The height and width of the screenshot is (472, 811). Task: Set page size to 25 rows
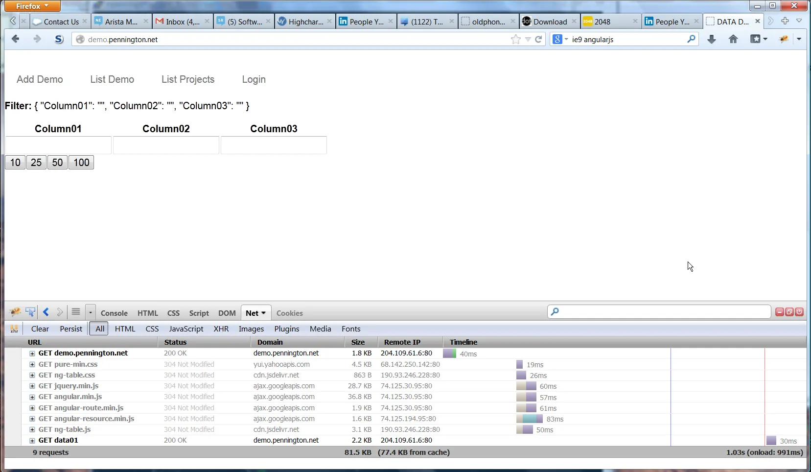click(36, 163)
